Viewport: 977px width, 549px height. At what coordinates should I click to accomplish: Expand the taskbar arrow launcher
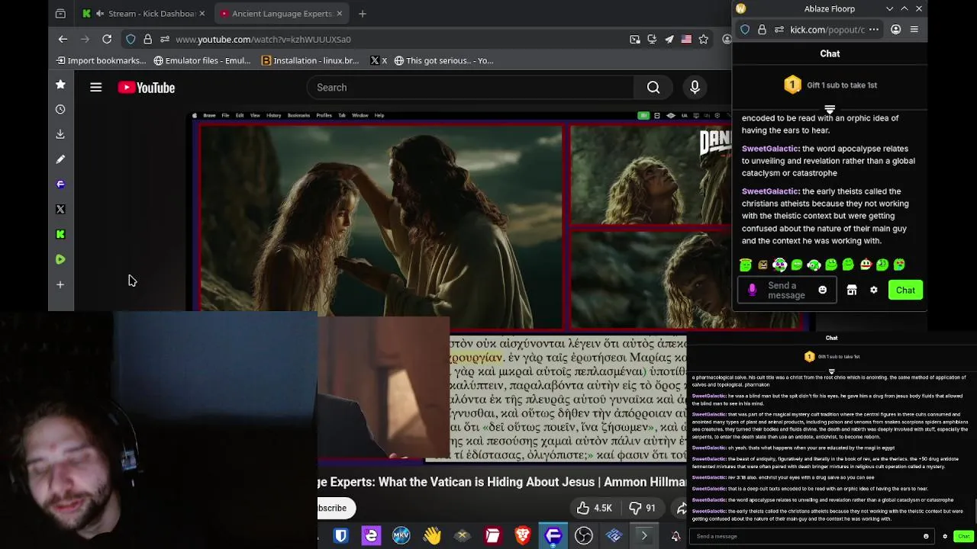coord(644,536)
